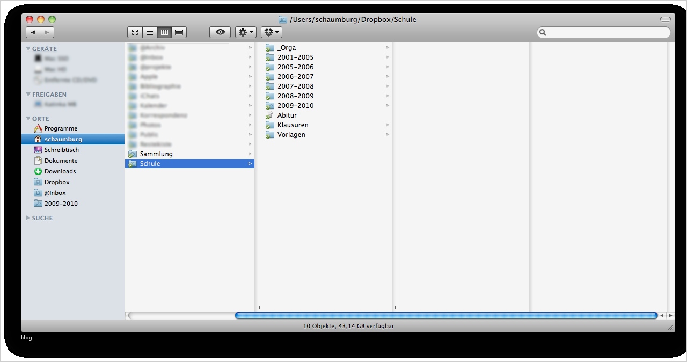Click the @Inbox sidebar folder icon
The image size is (687, 362).
click(x=38, y=193)
